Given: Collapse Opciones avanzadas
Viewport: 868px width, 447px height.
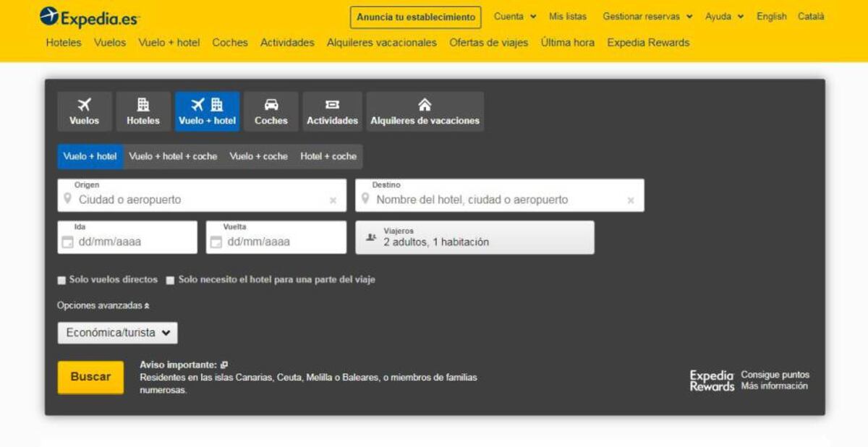Looking at the screenshot, I should coord(100,305).
